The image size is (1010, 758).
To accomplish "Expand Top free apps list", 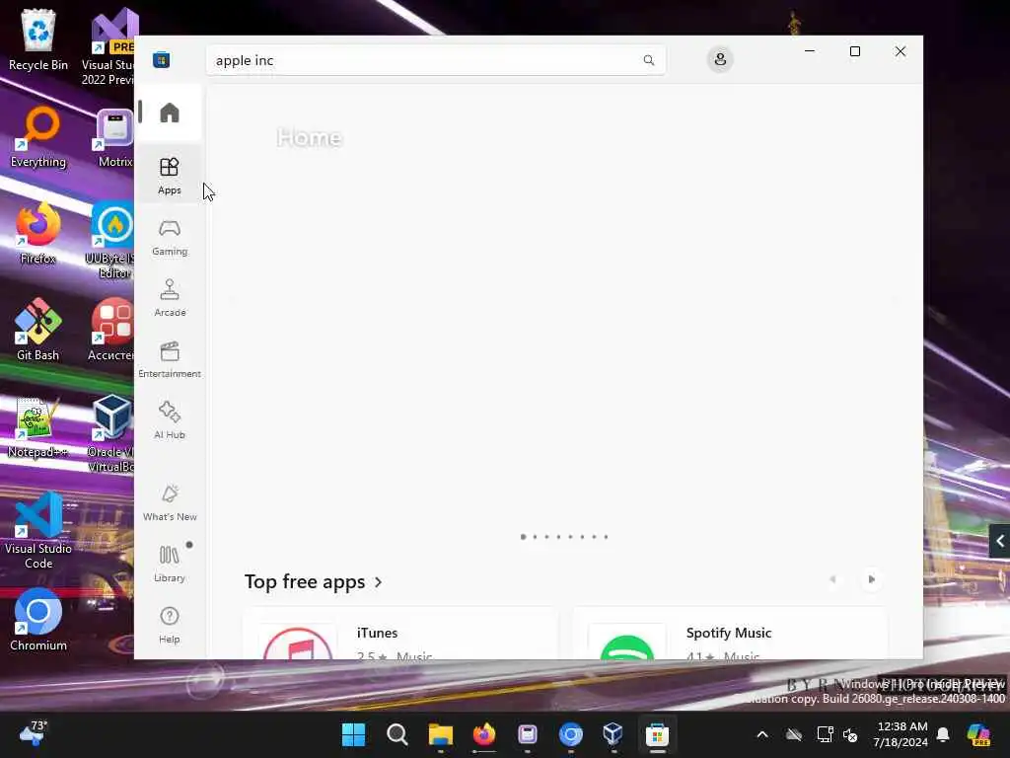I will click(314, 582).
